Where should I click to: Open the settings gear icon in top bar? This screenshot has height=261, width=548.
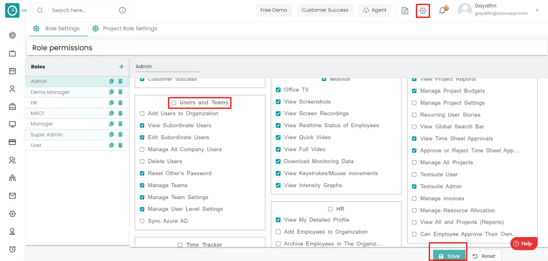click(x=423, y=11)
